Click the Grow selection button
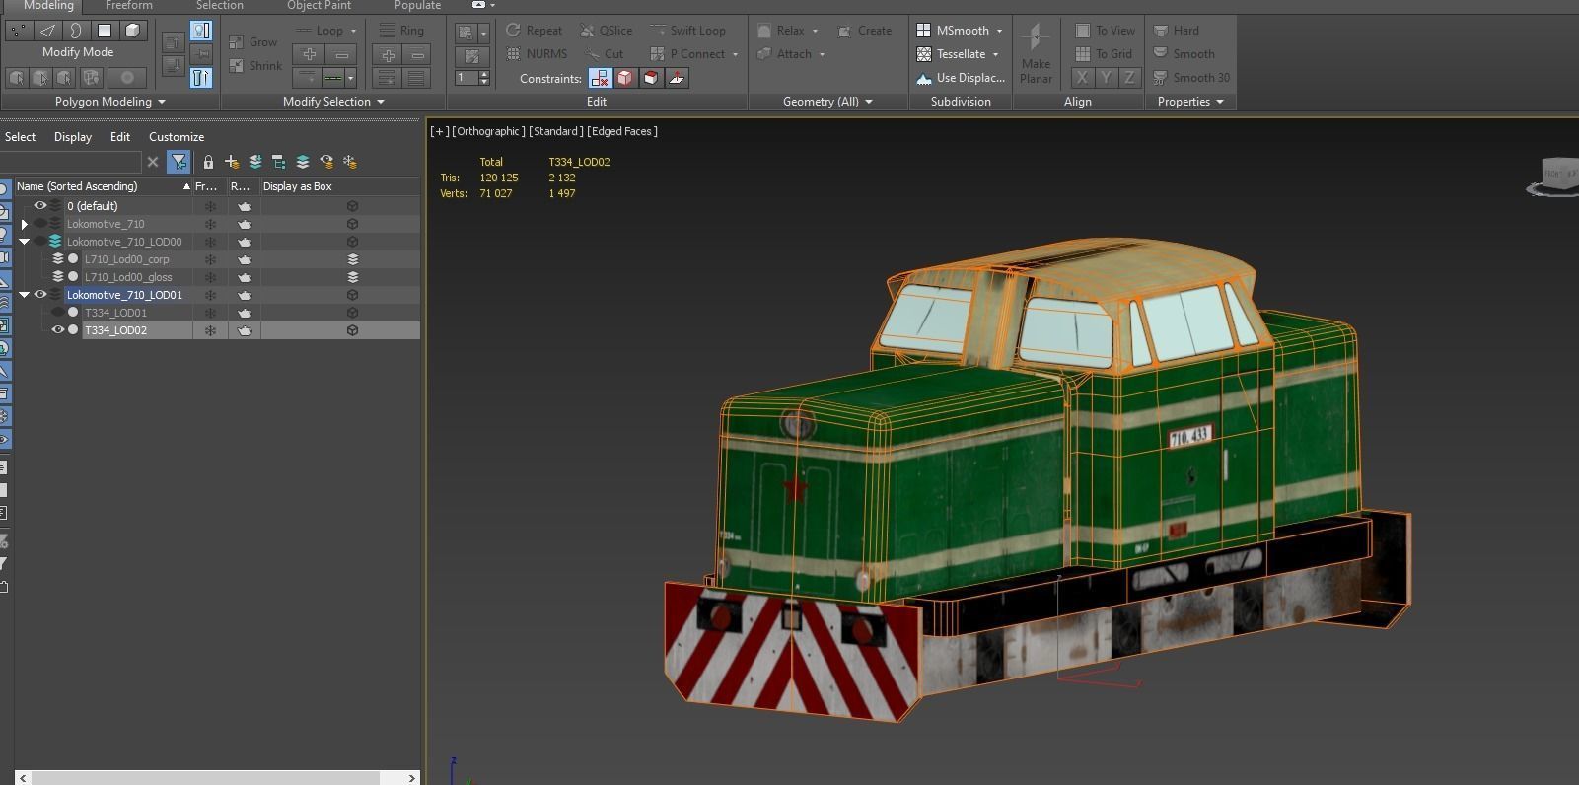The height and width of the screenshot is (785, 1579). [252, 42]
